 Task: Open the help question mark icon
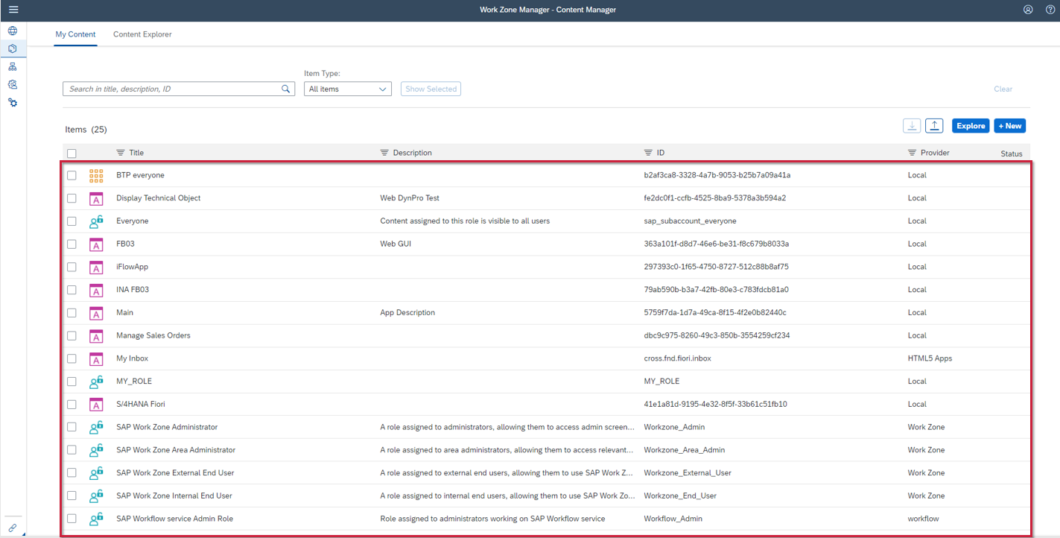coord(1050,10)
